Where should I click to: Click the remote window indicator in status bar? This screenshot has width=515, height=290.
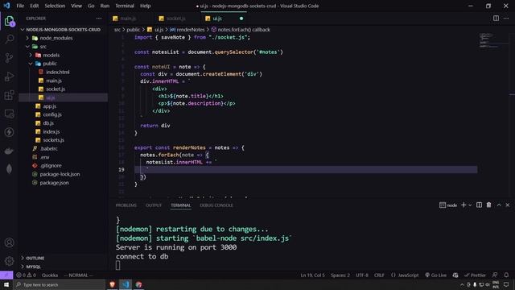coord(6,275)
